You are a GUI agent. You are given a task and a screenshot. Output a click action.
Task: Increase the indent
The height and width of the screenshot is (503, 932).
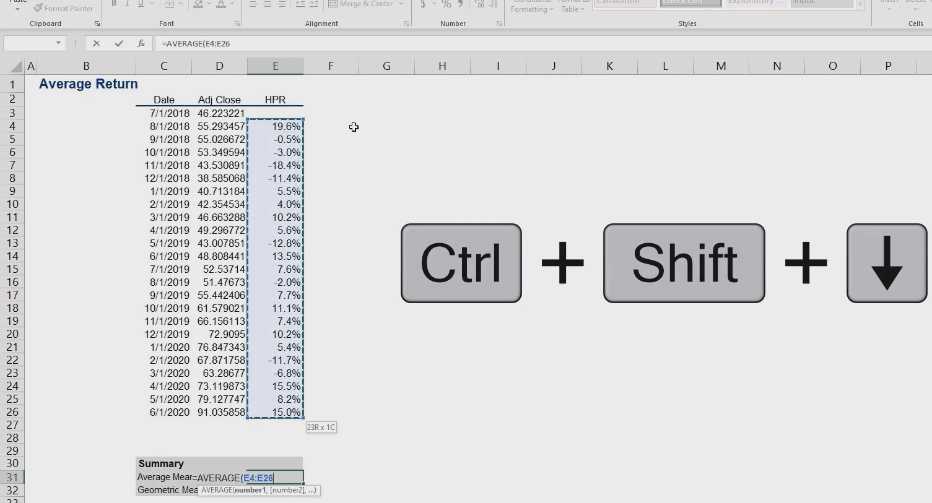[x=314, y=4]
